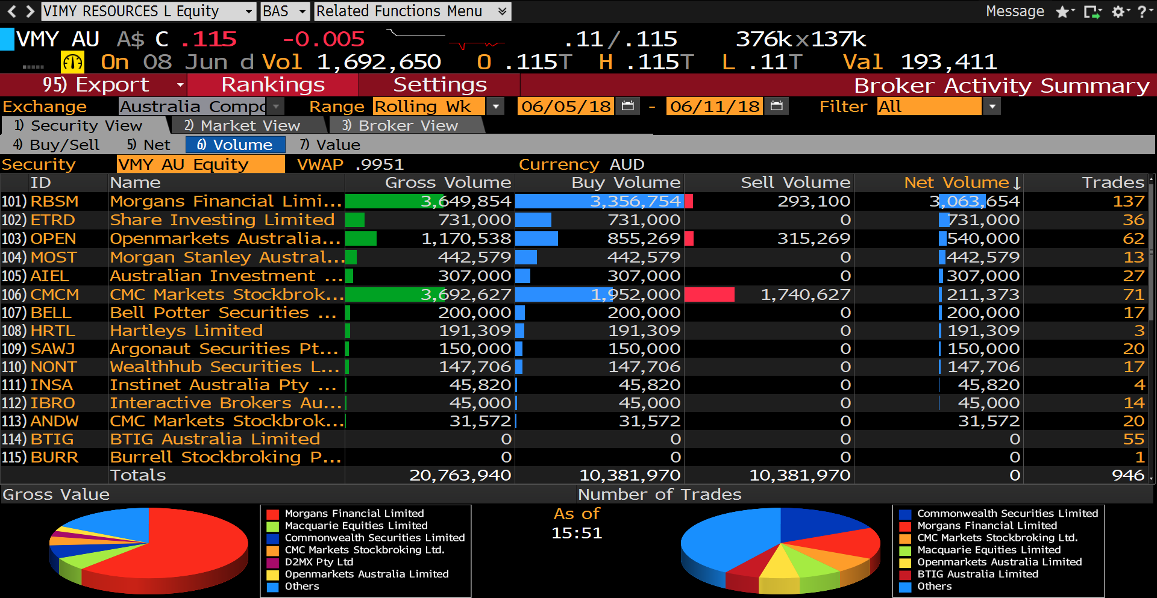
Task: Click CMC Markets red sell volume bar
Action: (709, 294)
